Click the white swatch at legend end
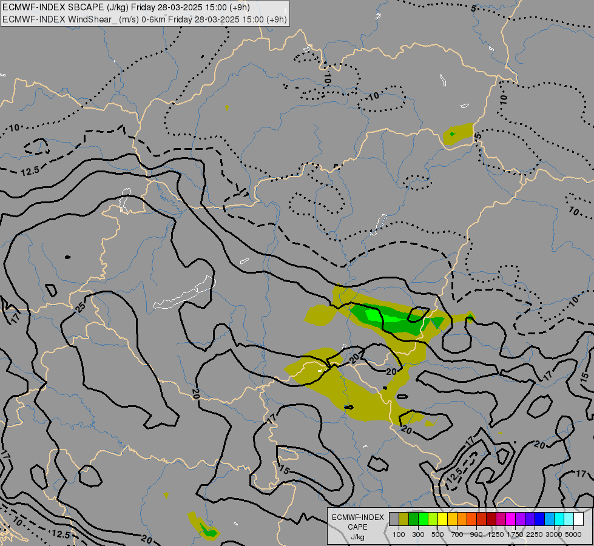This screenshot has width=594, height=546. point(578,519)
